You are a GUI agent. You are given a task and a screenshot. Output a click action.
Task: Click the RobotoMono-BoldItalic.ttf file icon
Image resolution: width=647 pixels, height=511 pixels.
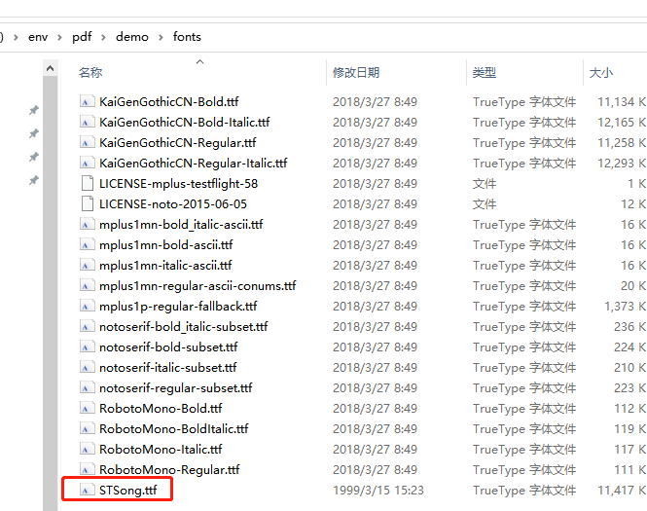tap(87, 428)
